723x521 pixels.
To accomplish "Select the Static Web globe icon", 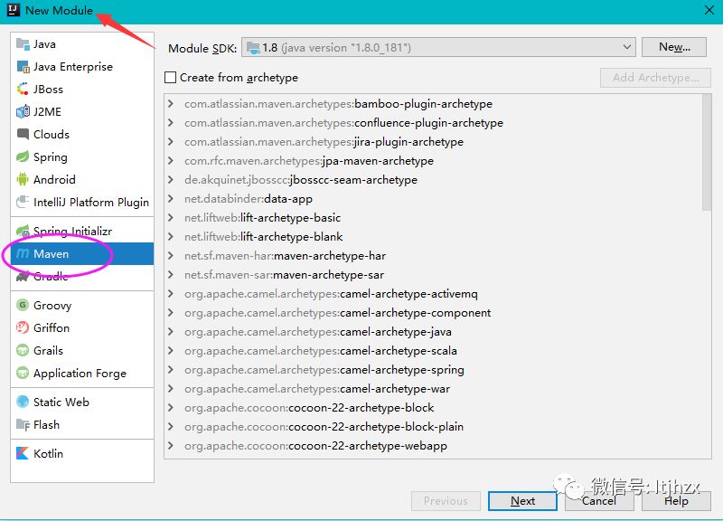I will coord(23,402).
